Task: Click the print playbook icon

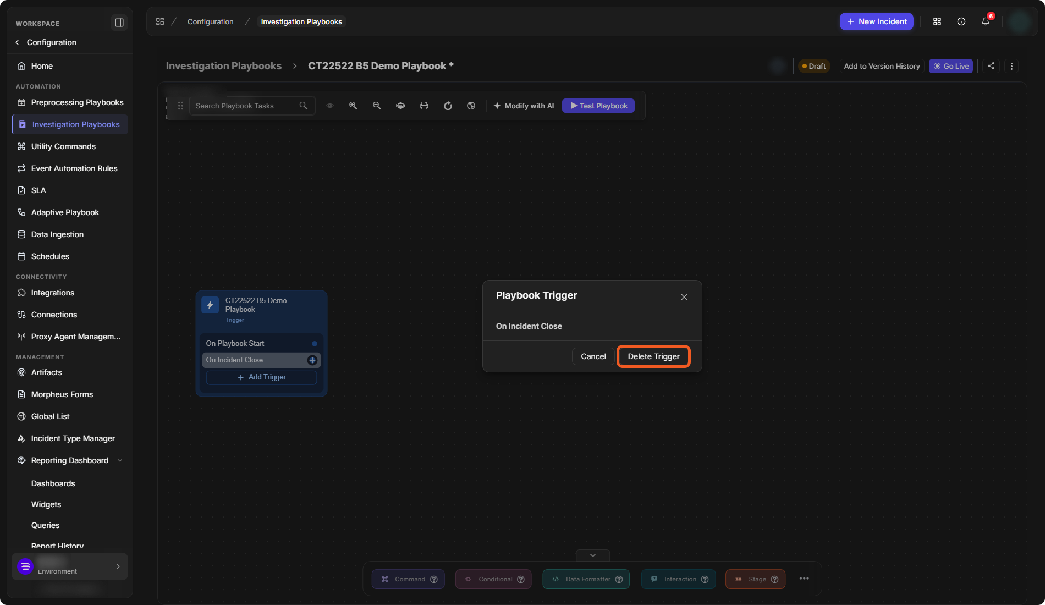Action: click(424, 106)
